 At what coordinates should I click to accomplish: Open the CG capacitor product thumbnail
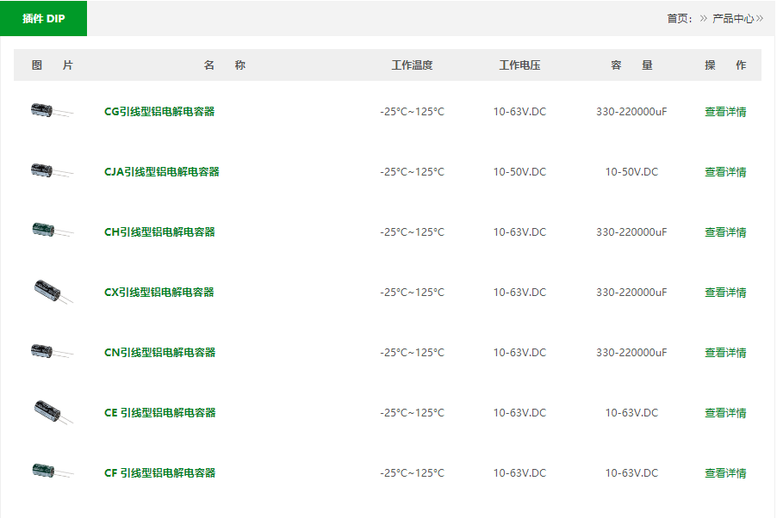coord(52,110)
